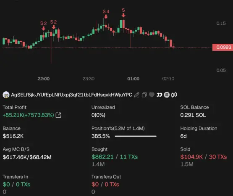
Task: Click the $617.46K/$68.42M Avg MC value
Action: 27,157
